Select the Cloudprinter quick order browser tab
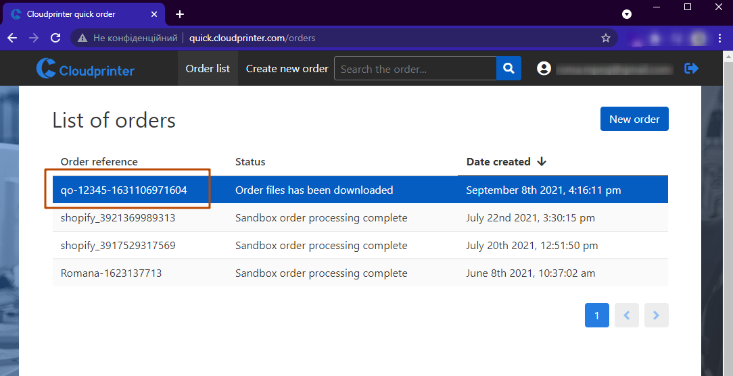The image size is (733, 376). tap(84, 14)
